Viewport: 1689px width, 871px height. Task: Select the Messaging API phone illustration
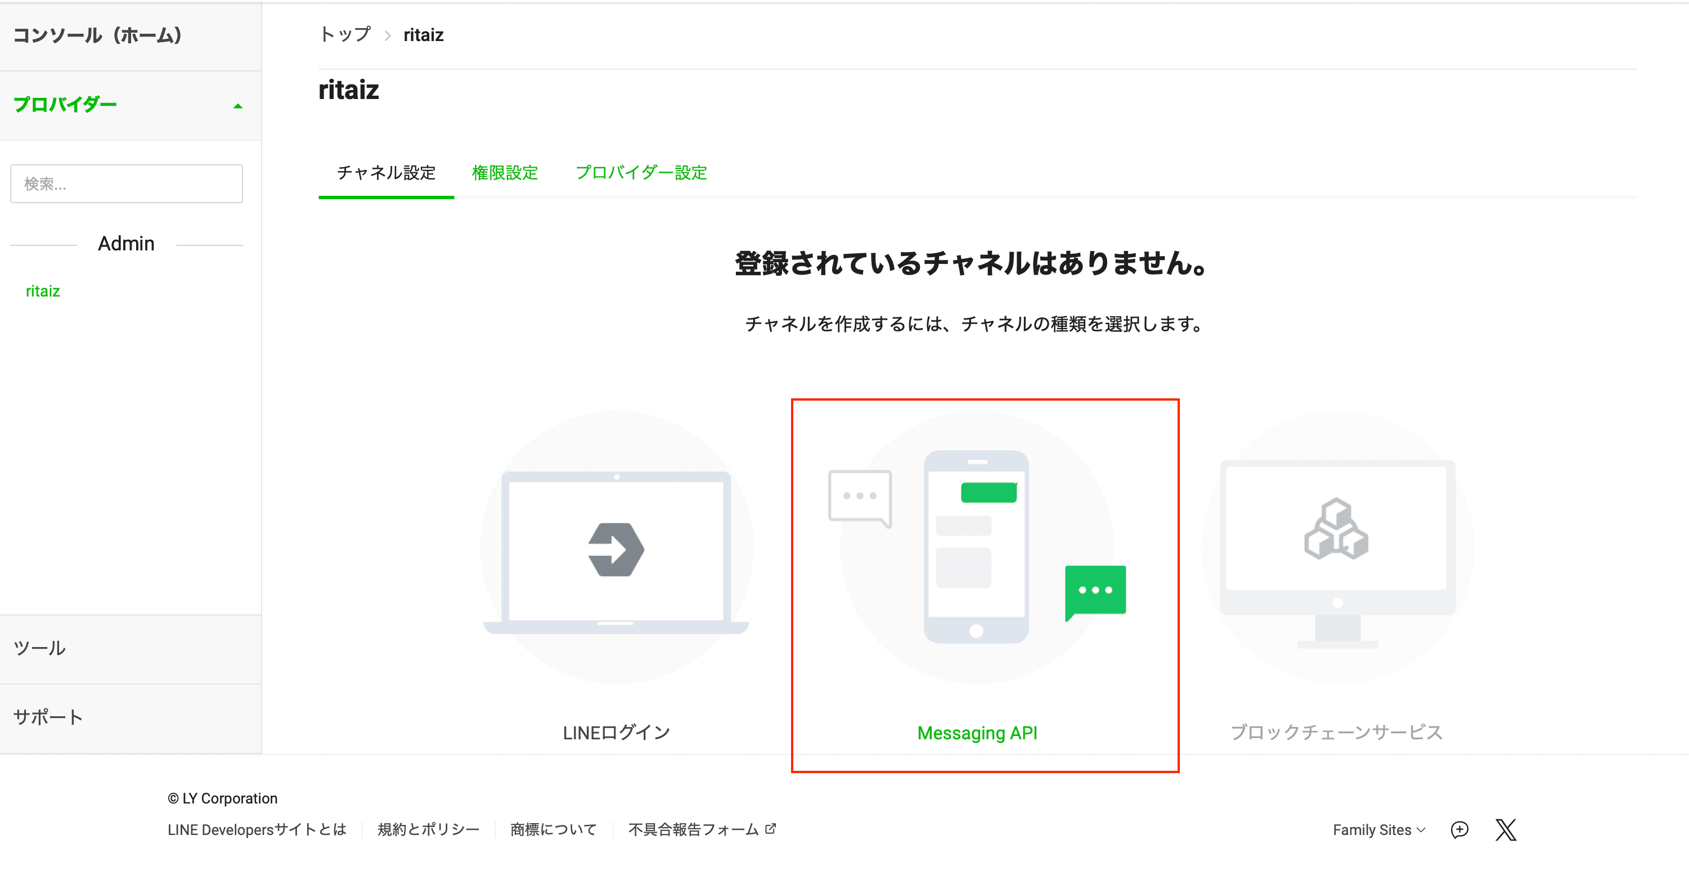[x=976, y=546]
